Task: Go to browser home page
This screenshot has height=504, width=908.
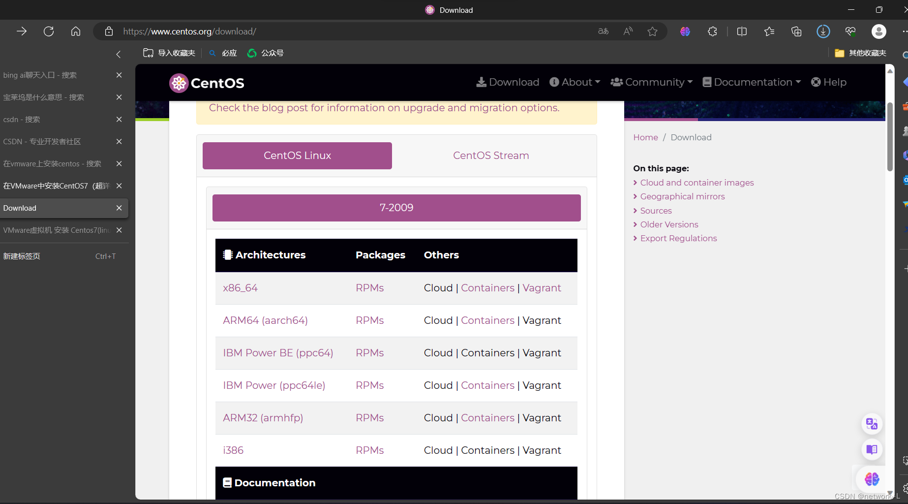Action: [x=76, y=31]
